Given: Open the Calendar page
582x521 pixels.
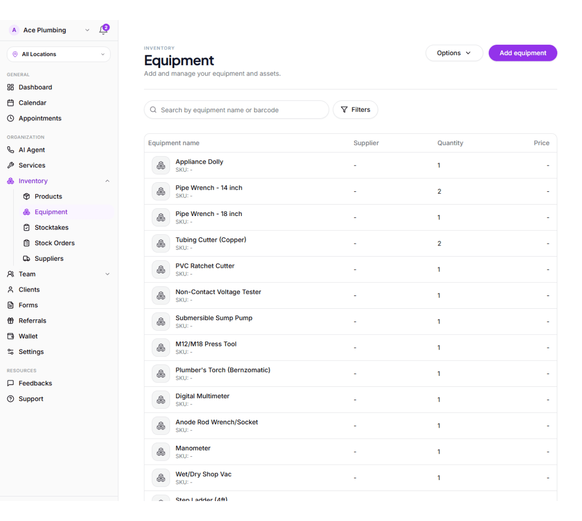Looking at the screenshot, I should click(x=32, y=103).
